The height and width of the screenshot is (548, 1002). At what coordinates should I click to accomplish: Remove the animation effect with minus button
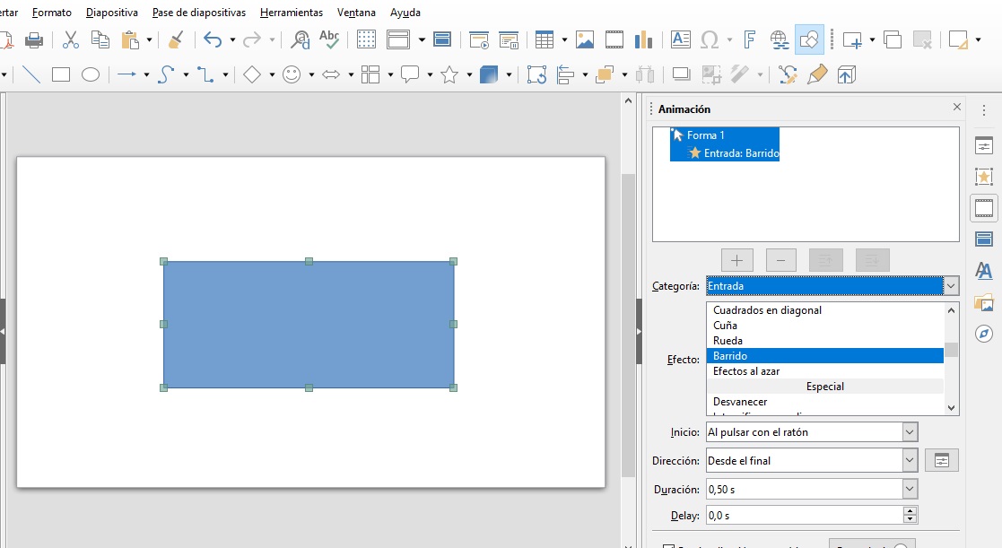pos(781,260)
